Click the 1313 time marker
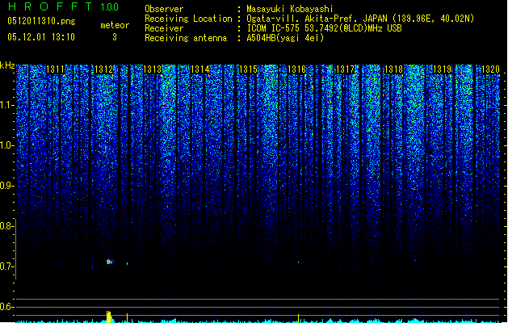The image size is (508, 323). coord(153,69)
